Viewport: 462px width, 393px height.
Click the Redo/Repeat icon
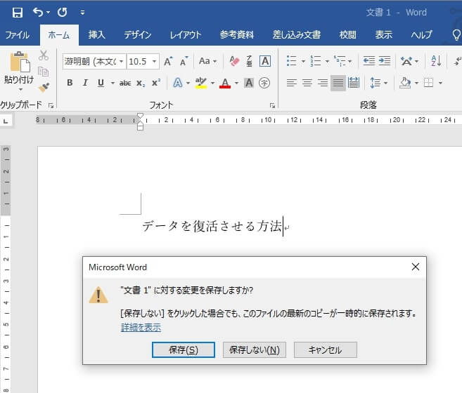(62, 13)
